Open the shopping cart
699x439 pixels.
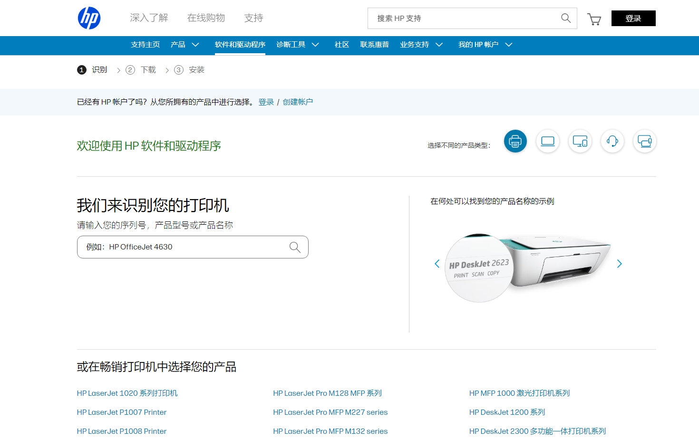coord(594,19)
